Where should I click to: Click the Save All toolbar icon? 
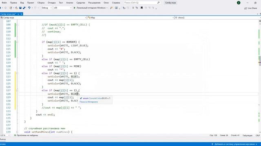tap(24, 8)
